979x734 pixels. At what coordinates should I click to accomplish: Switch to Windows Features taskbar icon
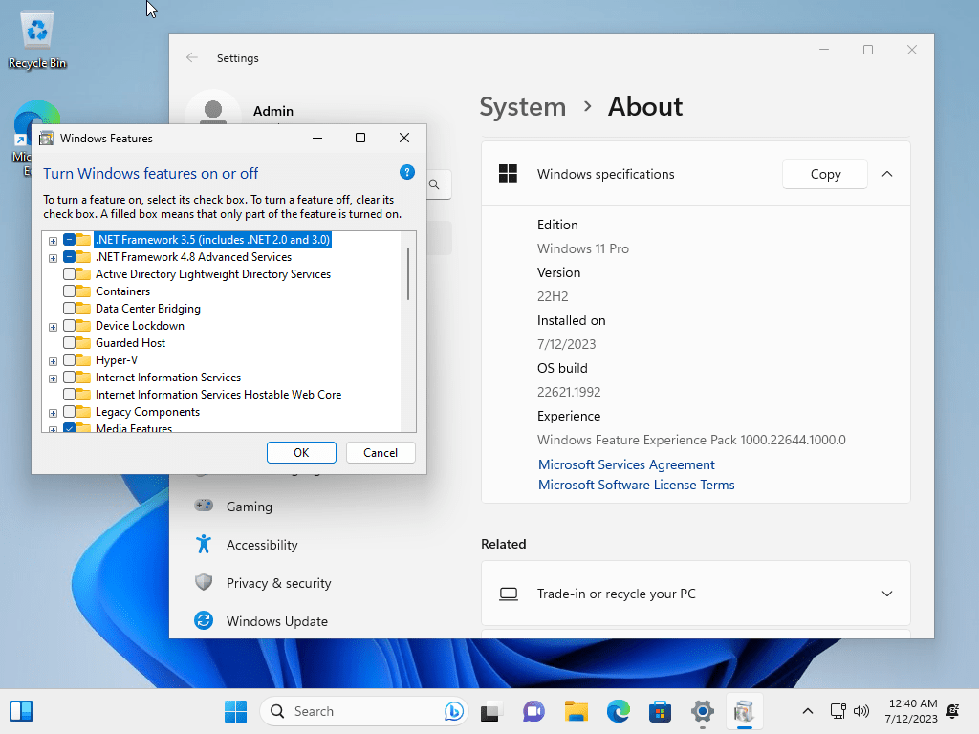click(744, 711)
